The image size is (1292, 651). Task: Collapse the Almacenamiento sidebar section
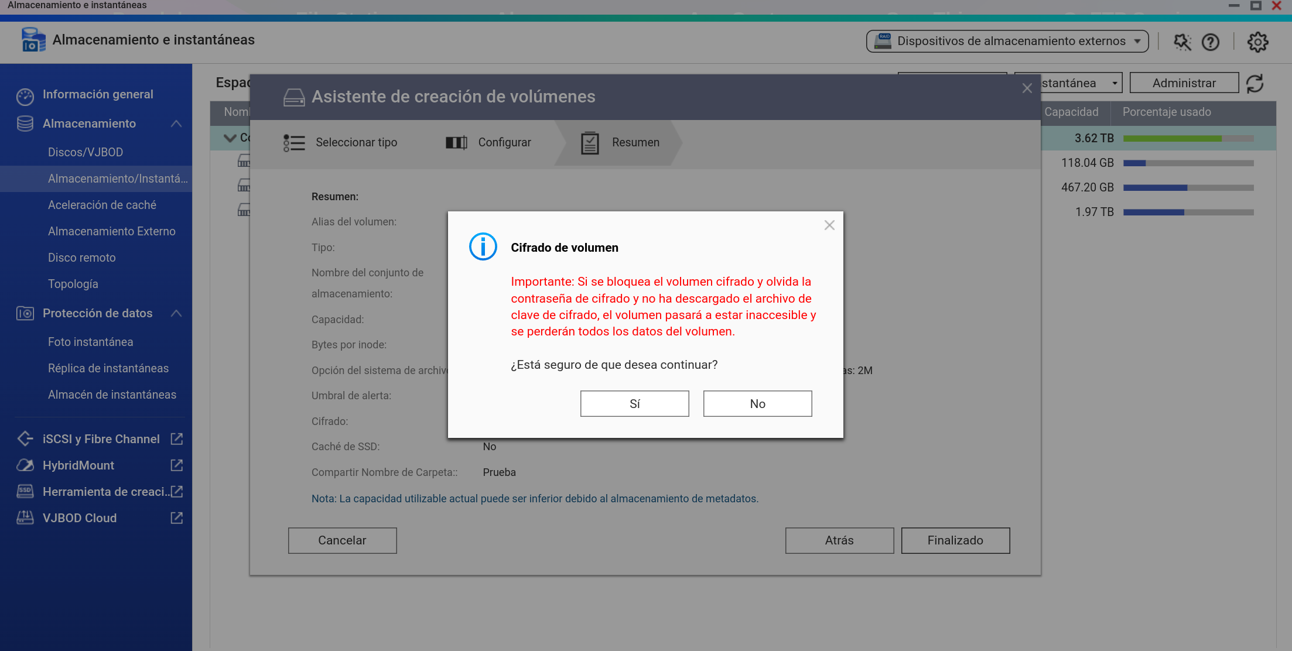[176, 124]
